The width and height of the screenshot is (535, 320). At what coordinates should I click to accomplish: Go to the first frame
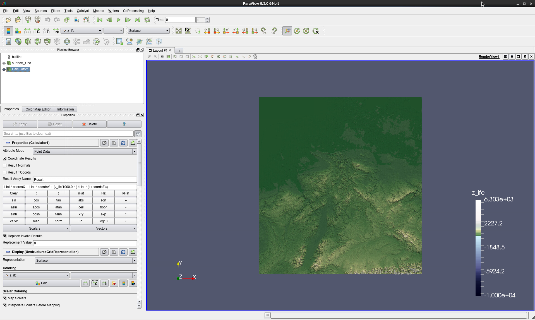[x=100, y=20]
